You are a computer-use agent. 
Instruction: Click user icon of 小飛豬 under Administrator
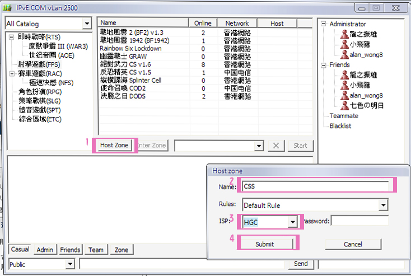click(344, 44)
